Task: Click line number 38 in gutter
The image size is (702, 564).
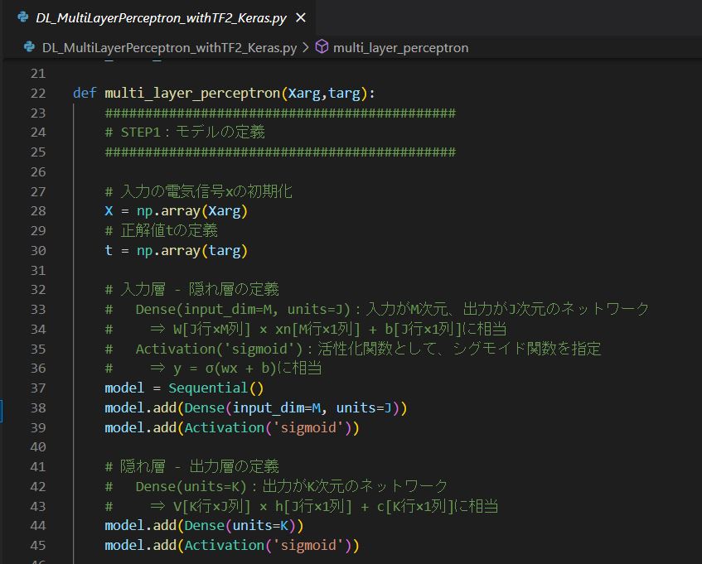Action: [x=38, y=407]
